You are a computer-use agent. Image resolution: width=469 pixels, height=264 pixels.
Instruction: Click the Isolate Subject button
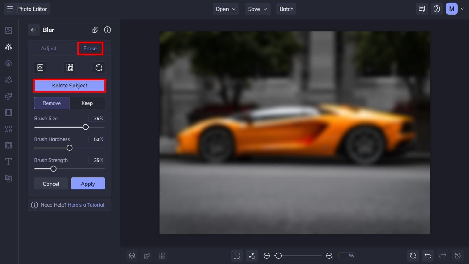pos(69,85)
